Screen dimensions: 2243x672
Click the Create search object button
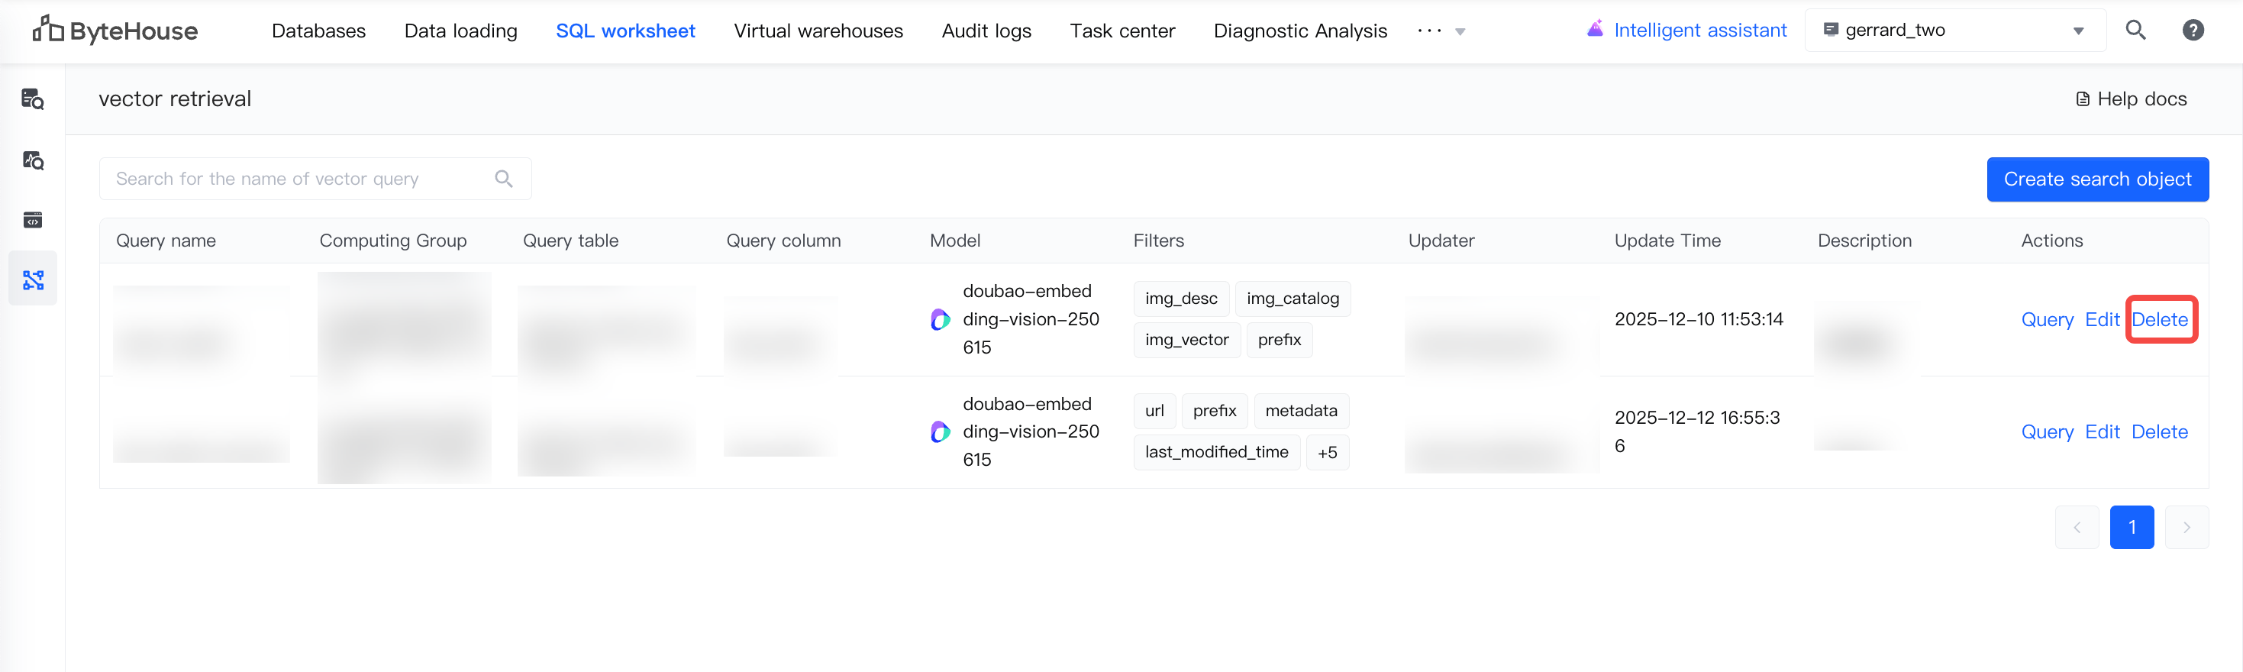pos(2096,179)
